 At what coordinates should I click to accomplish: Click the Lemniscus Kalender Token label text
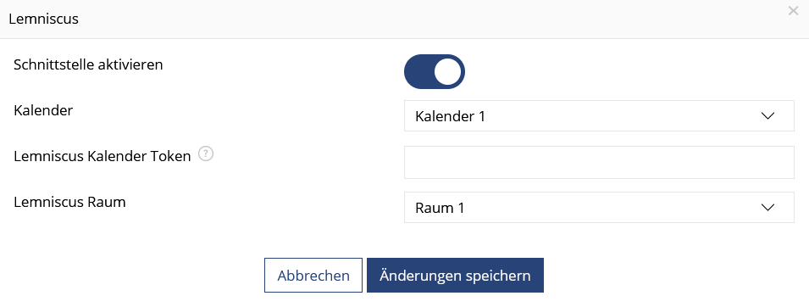tap(103, 156)
